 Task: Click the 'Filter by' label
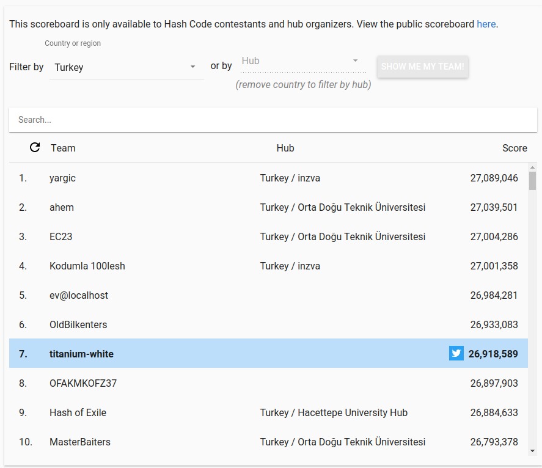click(x=26, y=67)
